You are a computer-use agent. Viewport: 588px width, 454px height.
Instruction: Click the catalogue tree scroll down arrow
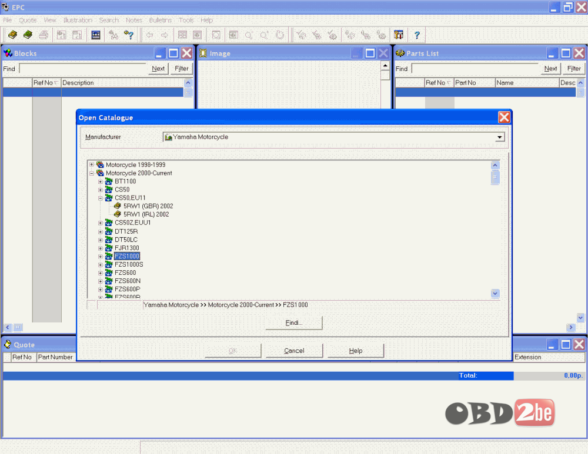click(495, 293)
